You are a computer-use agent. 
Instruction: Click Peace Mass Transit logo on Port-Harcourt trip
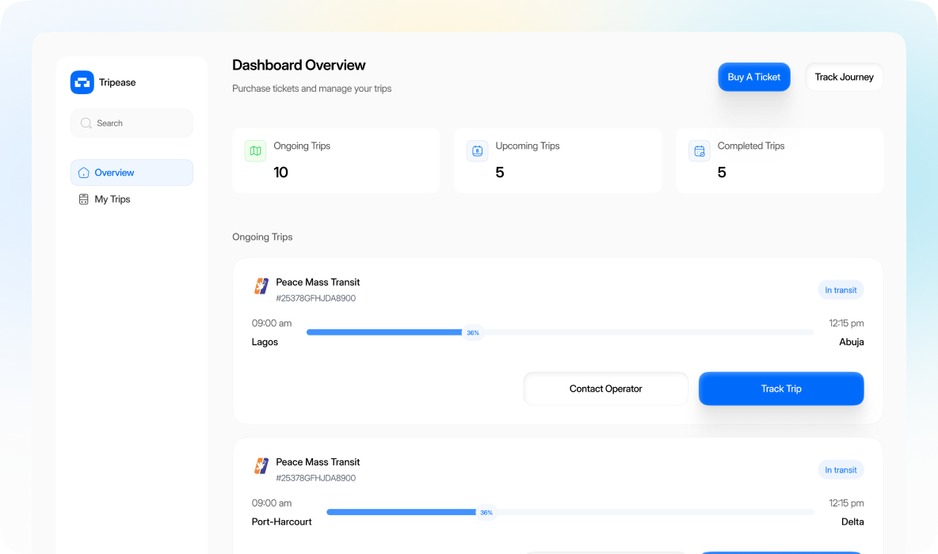point(261,466)
